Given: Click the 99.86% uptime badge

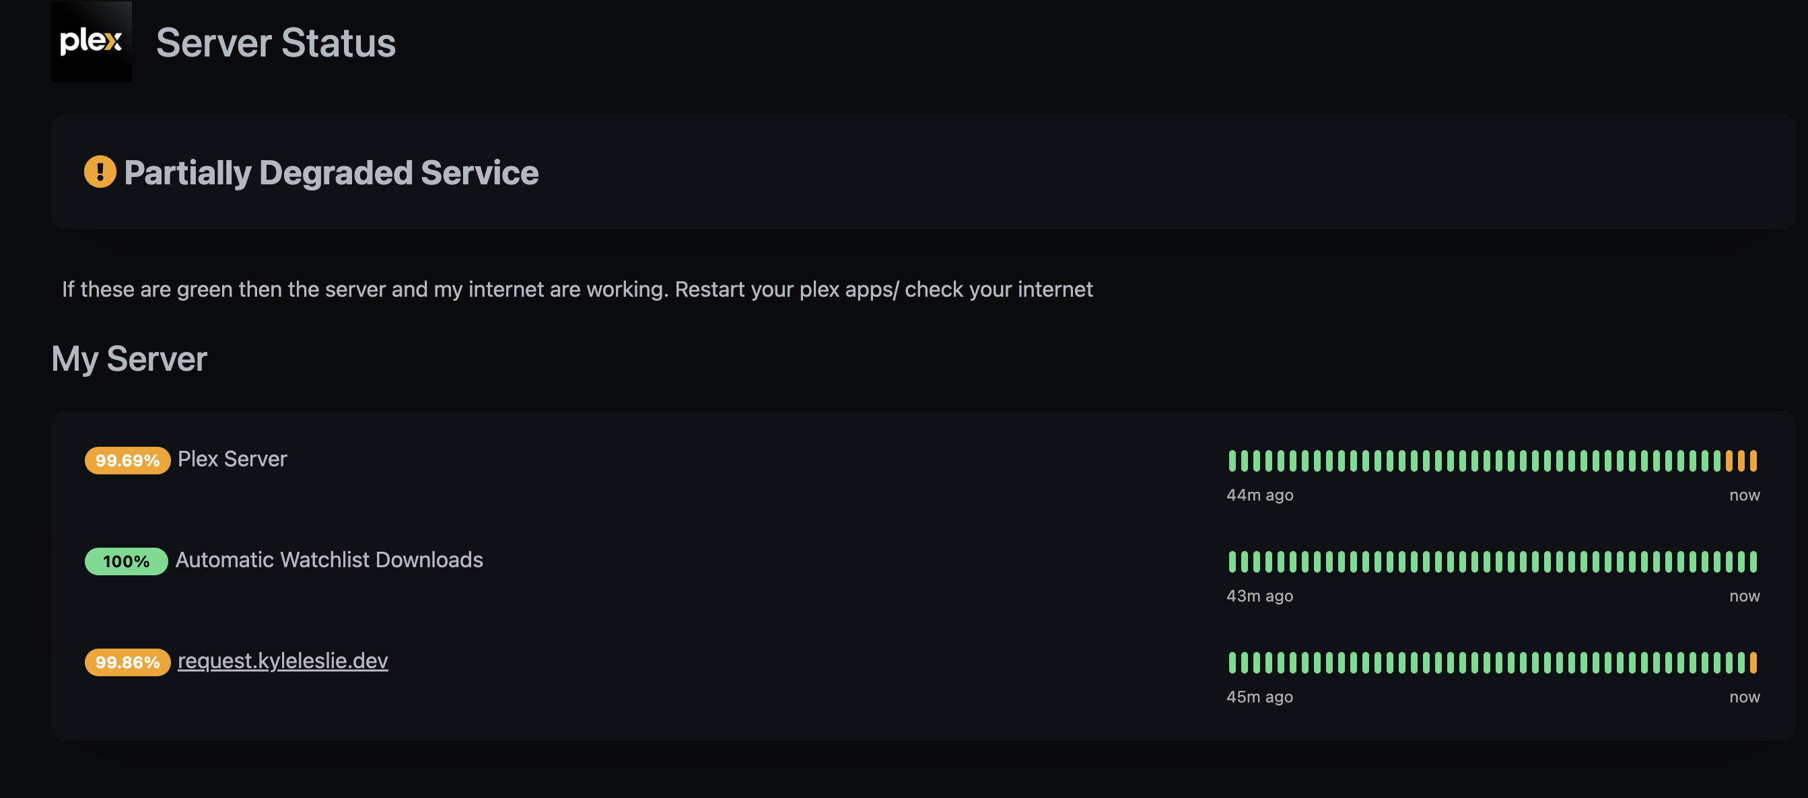Looking at the screenshot, I should (x=127, y=662).
